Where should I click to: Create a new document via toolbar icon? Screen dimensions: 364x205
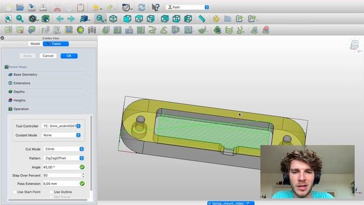9,7
